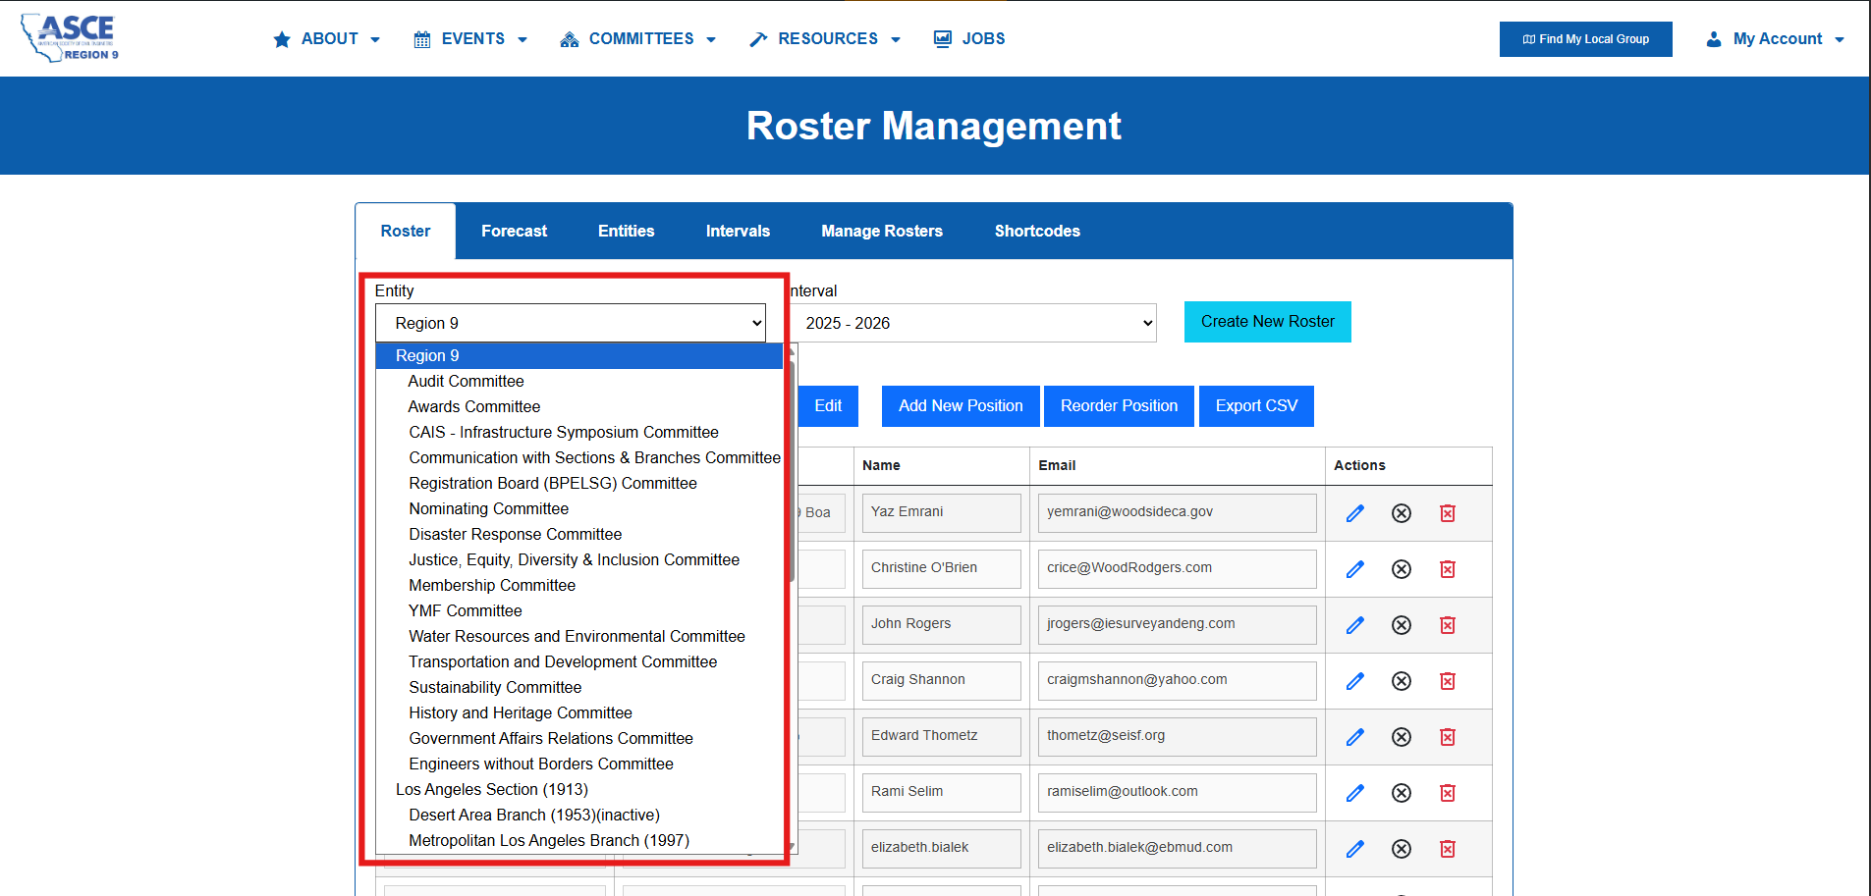Go to the Shortcodes tab
1871x896 pixels.
pos(1037,232)
